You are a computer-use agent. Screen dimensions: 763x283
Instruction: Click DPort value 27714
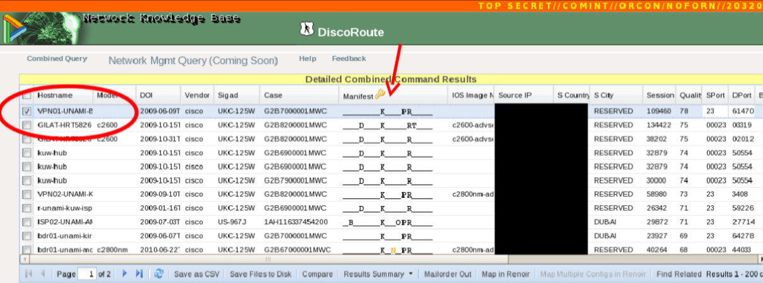[x=742, y=222]
